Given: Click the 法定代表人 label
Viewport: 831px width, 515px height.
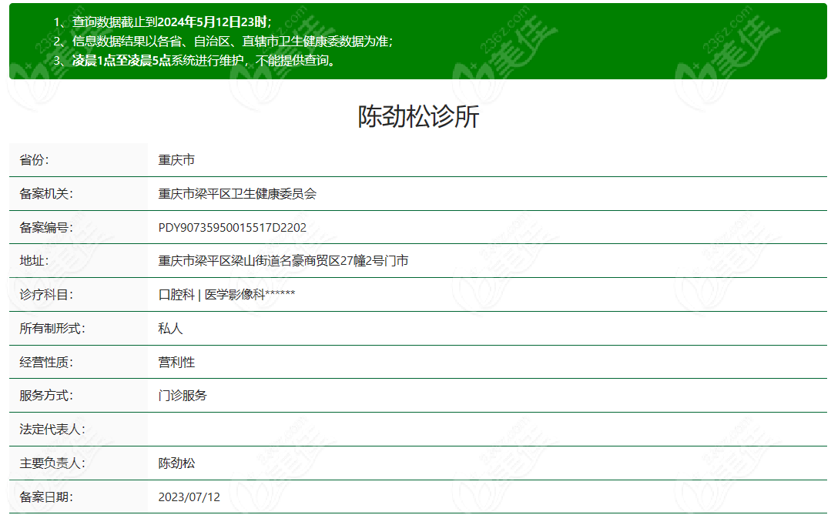Looking at the screenshot, I should (x=52, y=430).
